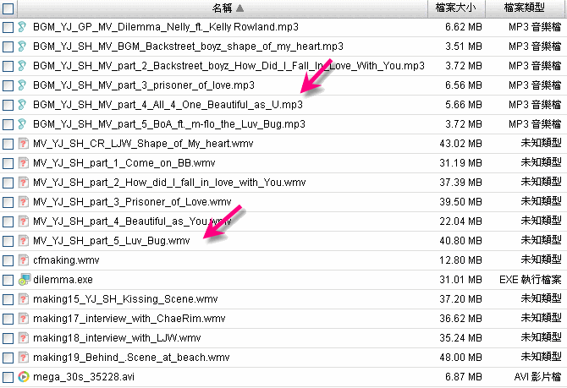Check the box for MV_YJ_SH_CR_LJW_Shape_of_My_heart.wmv
567x388 pixels.
(x=8, y=145)
